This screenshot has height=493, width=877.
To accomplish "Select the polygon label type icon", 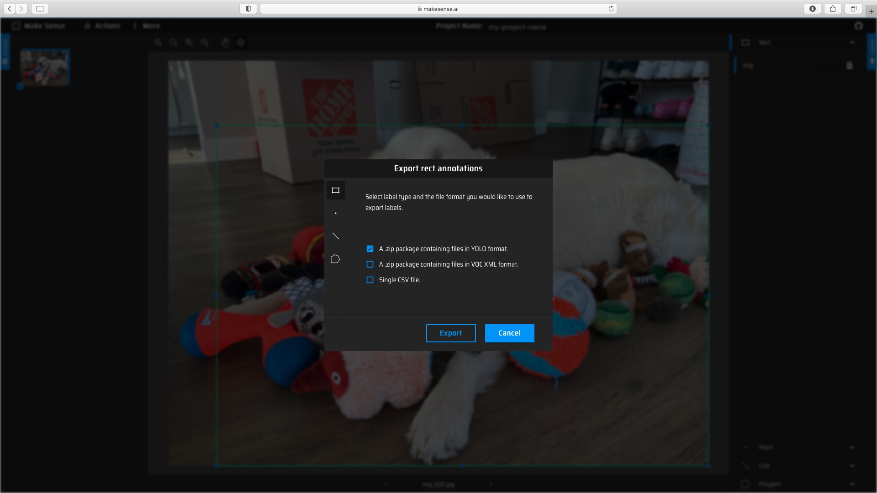I will pos(335,259).
